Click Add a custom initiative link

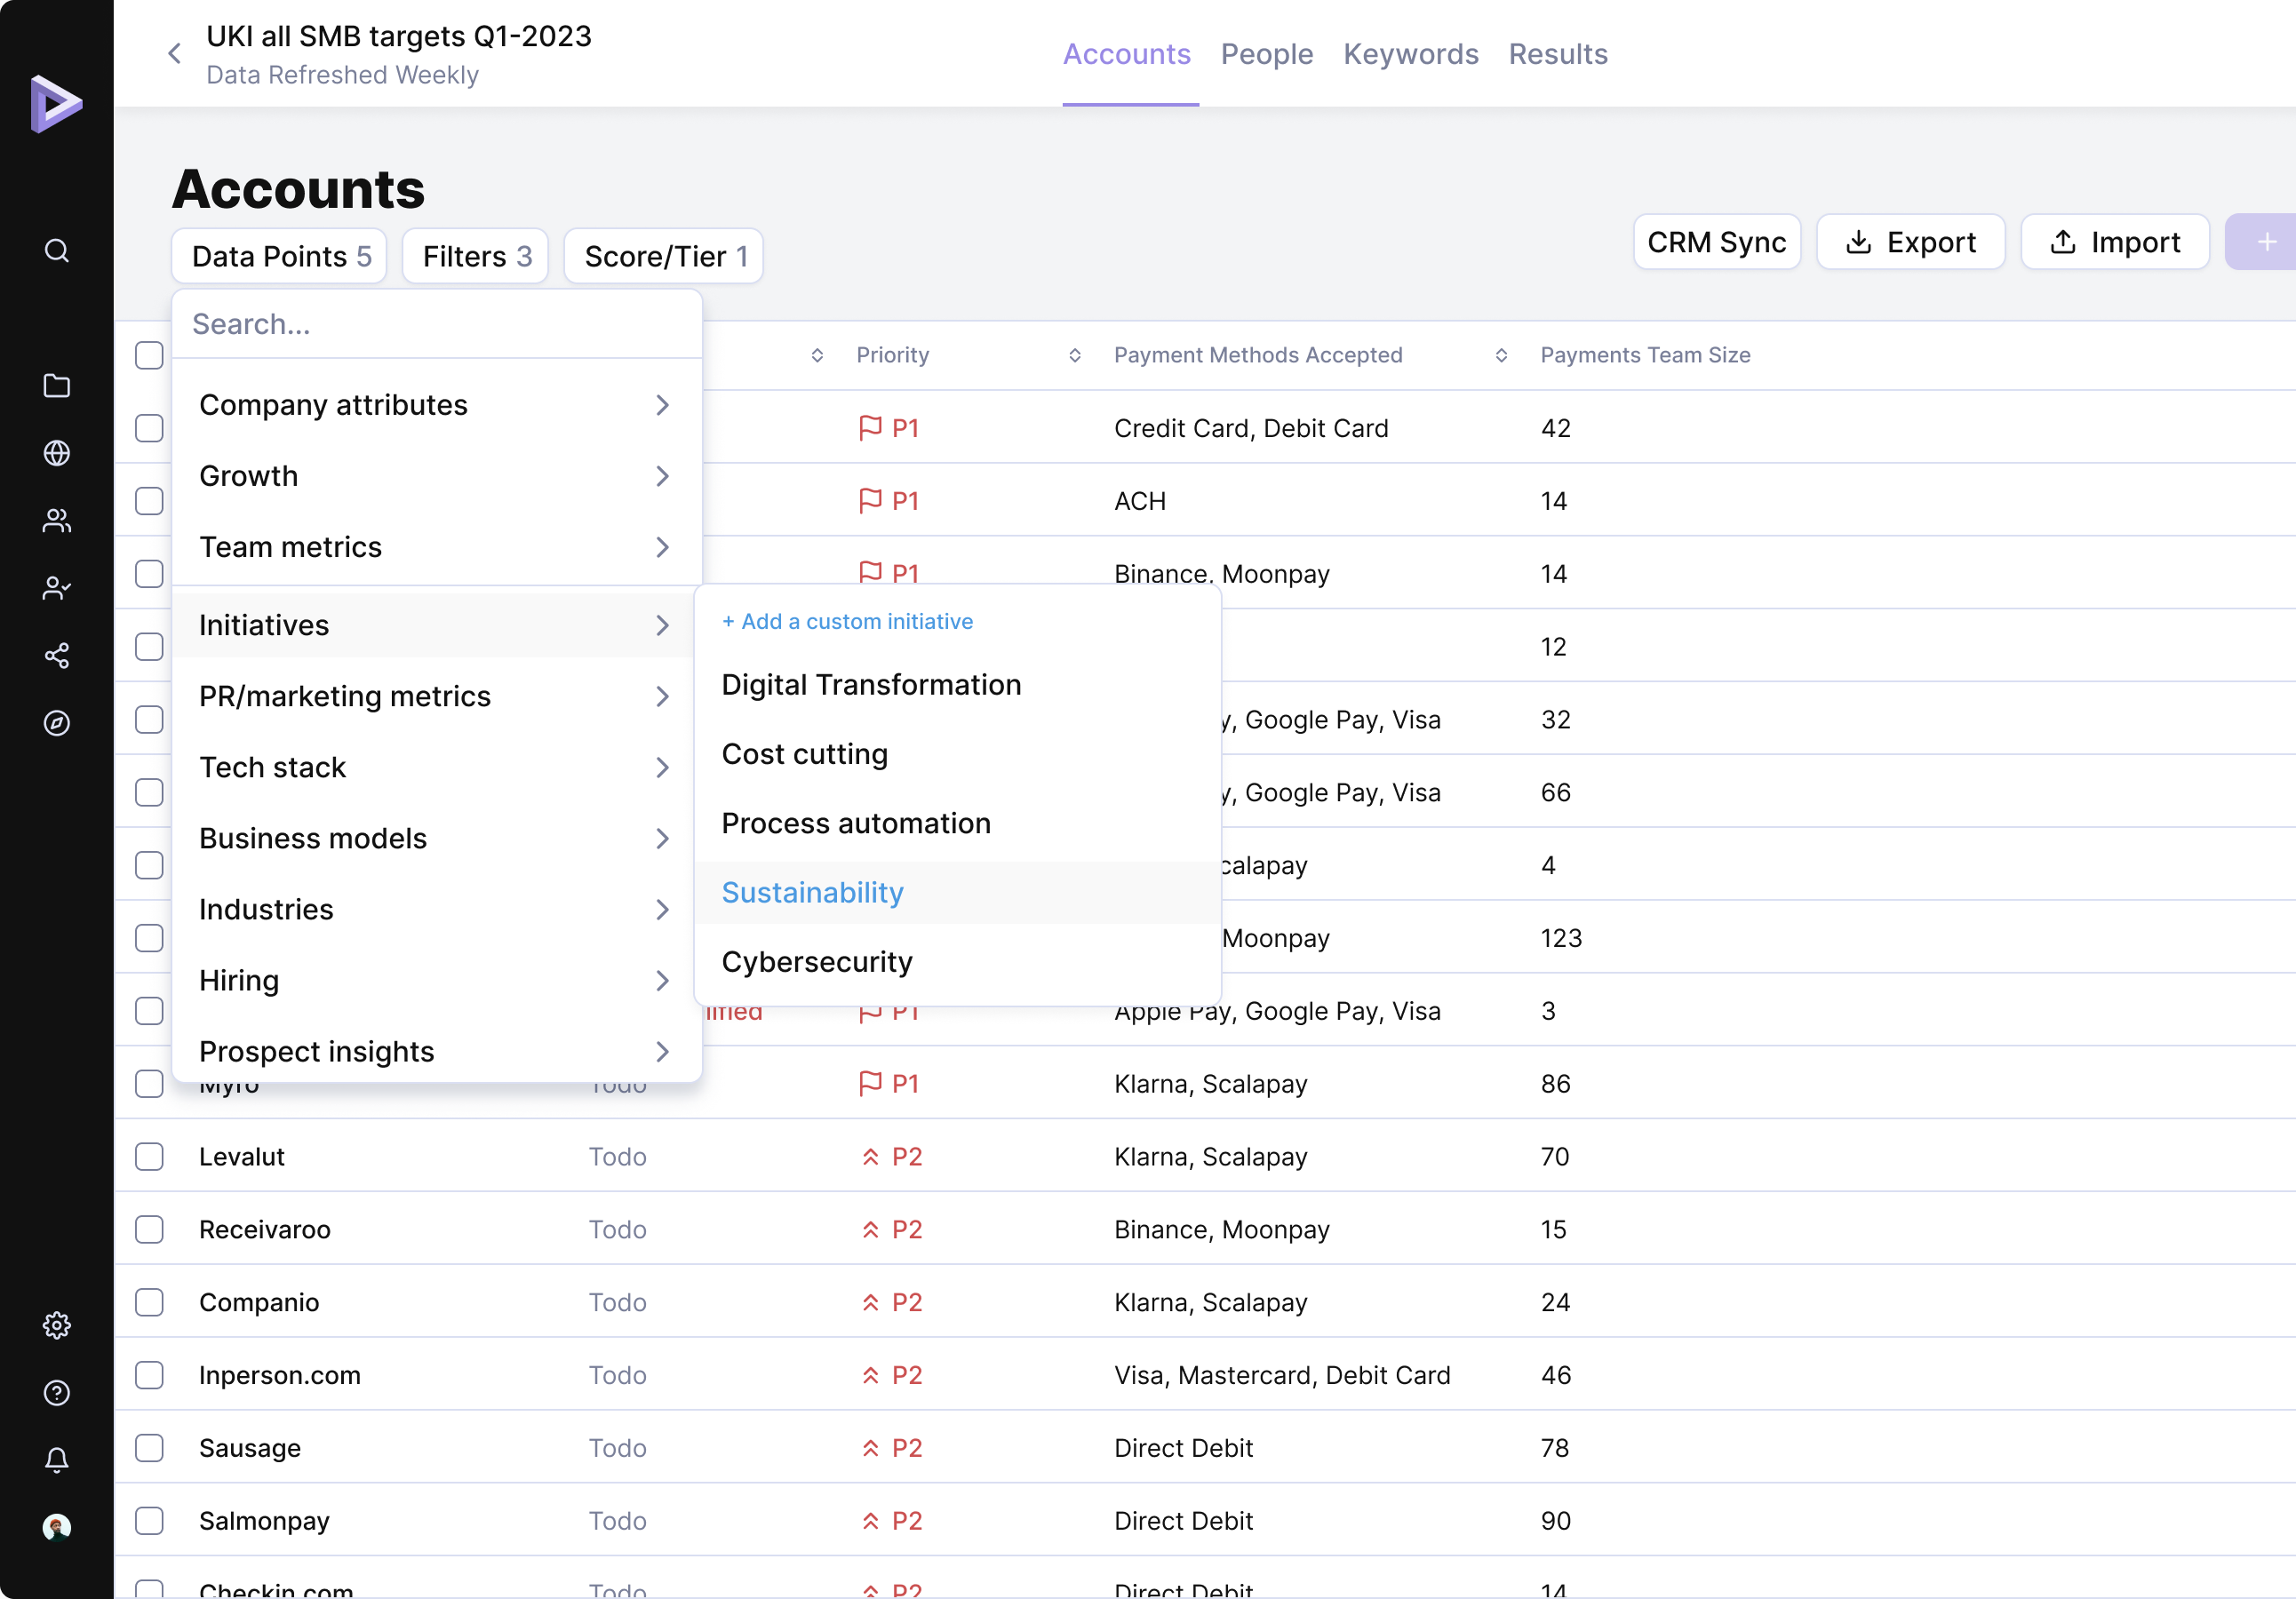point(847,621)
